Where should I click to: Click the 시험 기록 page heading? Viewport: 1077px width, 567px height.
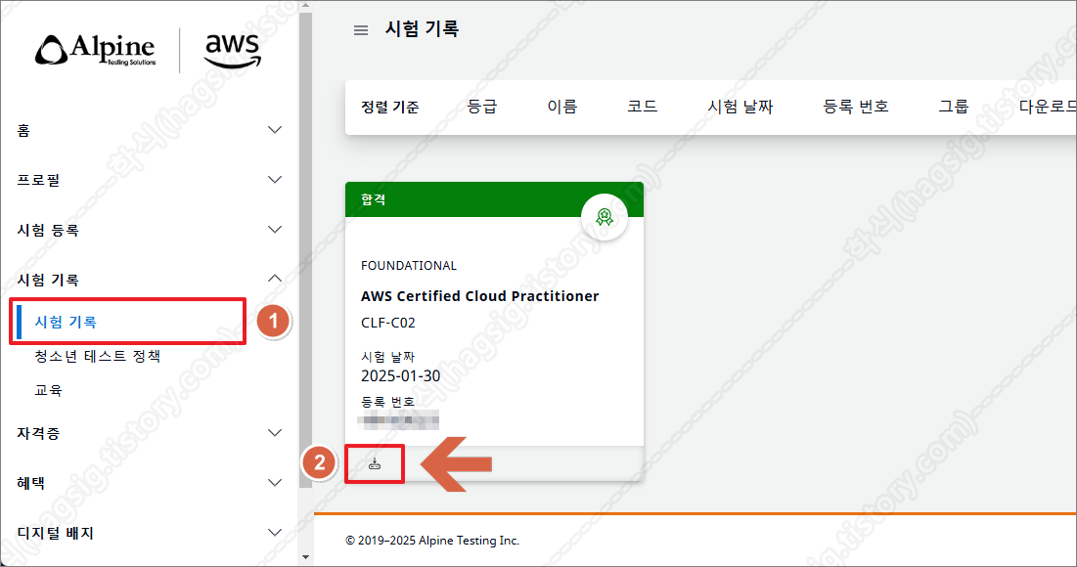pyautogui.click(x=422, y=28)
